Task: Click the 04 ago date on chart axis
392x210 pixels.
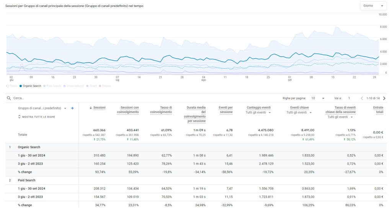Action: [x=204, y=79]
